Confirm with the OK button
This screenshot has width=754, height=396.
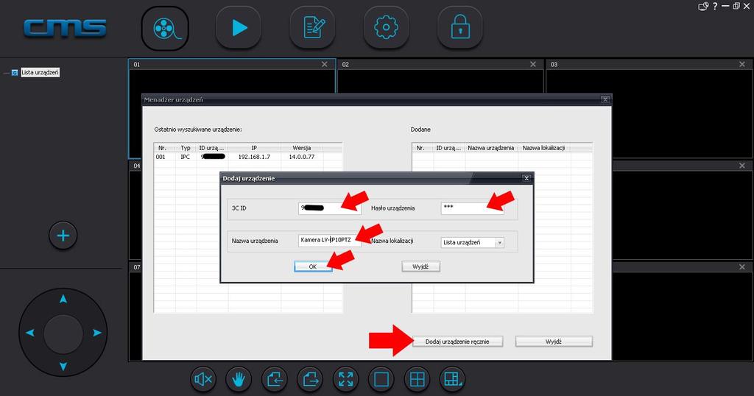[313, 266]
